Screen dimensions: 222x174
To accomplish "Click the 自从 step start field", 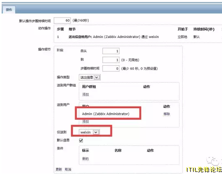I will 111,51.
